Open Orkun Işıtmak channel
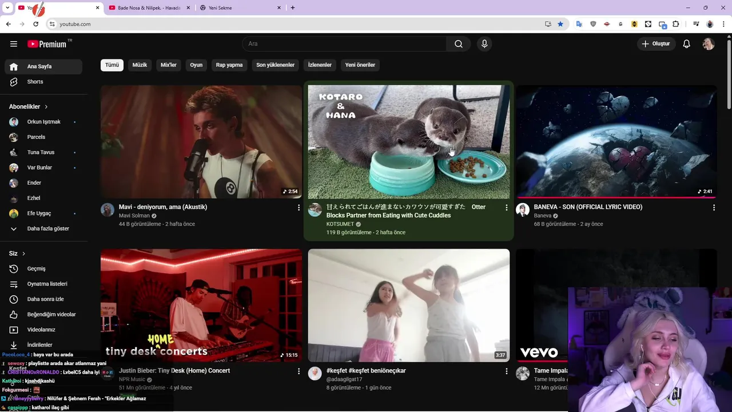 [43, 122]
